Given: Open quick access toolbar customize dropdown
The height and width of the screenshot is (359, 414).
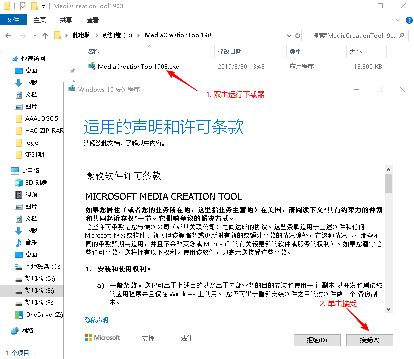Looking at the screenshot, I should (43, 6).
